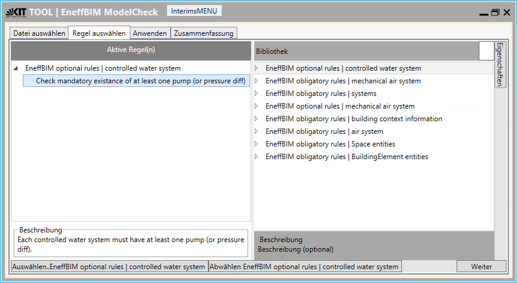Select active rule group controlled water system
This screenshot has height=283, width=517.
(103, 68)
